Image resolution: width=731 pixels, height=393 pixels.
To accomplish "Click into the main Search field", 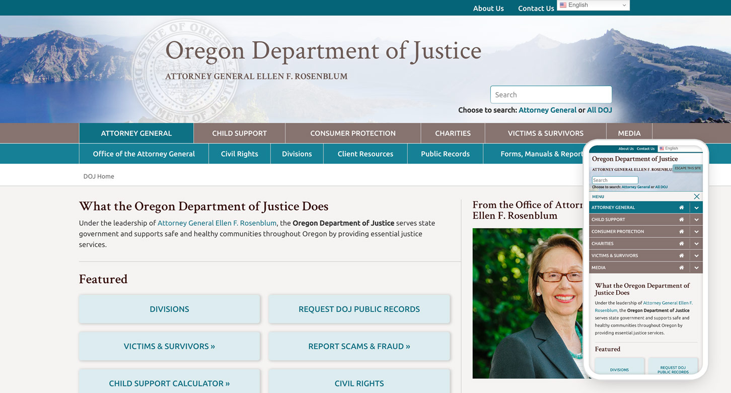I will pyautogui.click(x=551, y=95).
